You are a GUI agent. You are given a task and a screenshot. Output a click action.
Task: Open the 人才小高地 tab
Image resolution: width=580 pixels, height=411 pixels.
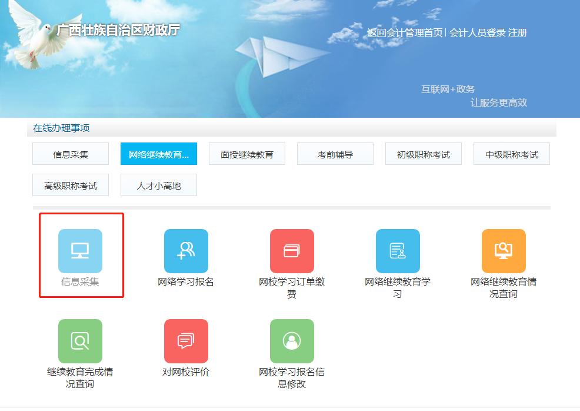tap(159, 184)
